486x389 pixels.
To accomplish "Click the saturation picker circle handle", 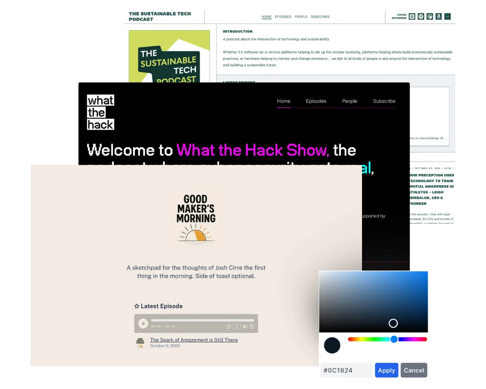I will point(393,323).
